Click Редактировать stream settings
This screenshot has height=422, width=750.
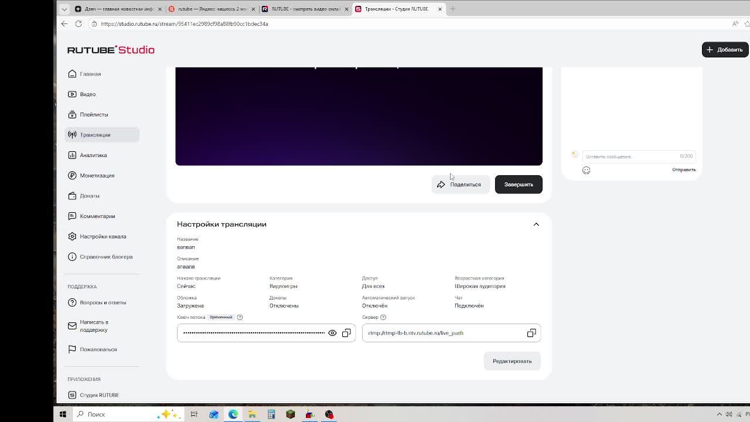(512, 361)
